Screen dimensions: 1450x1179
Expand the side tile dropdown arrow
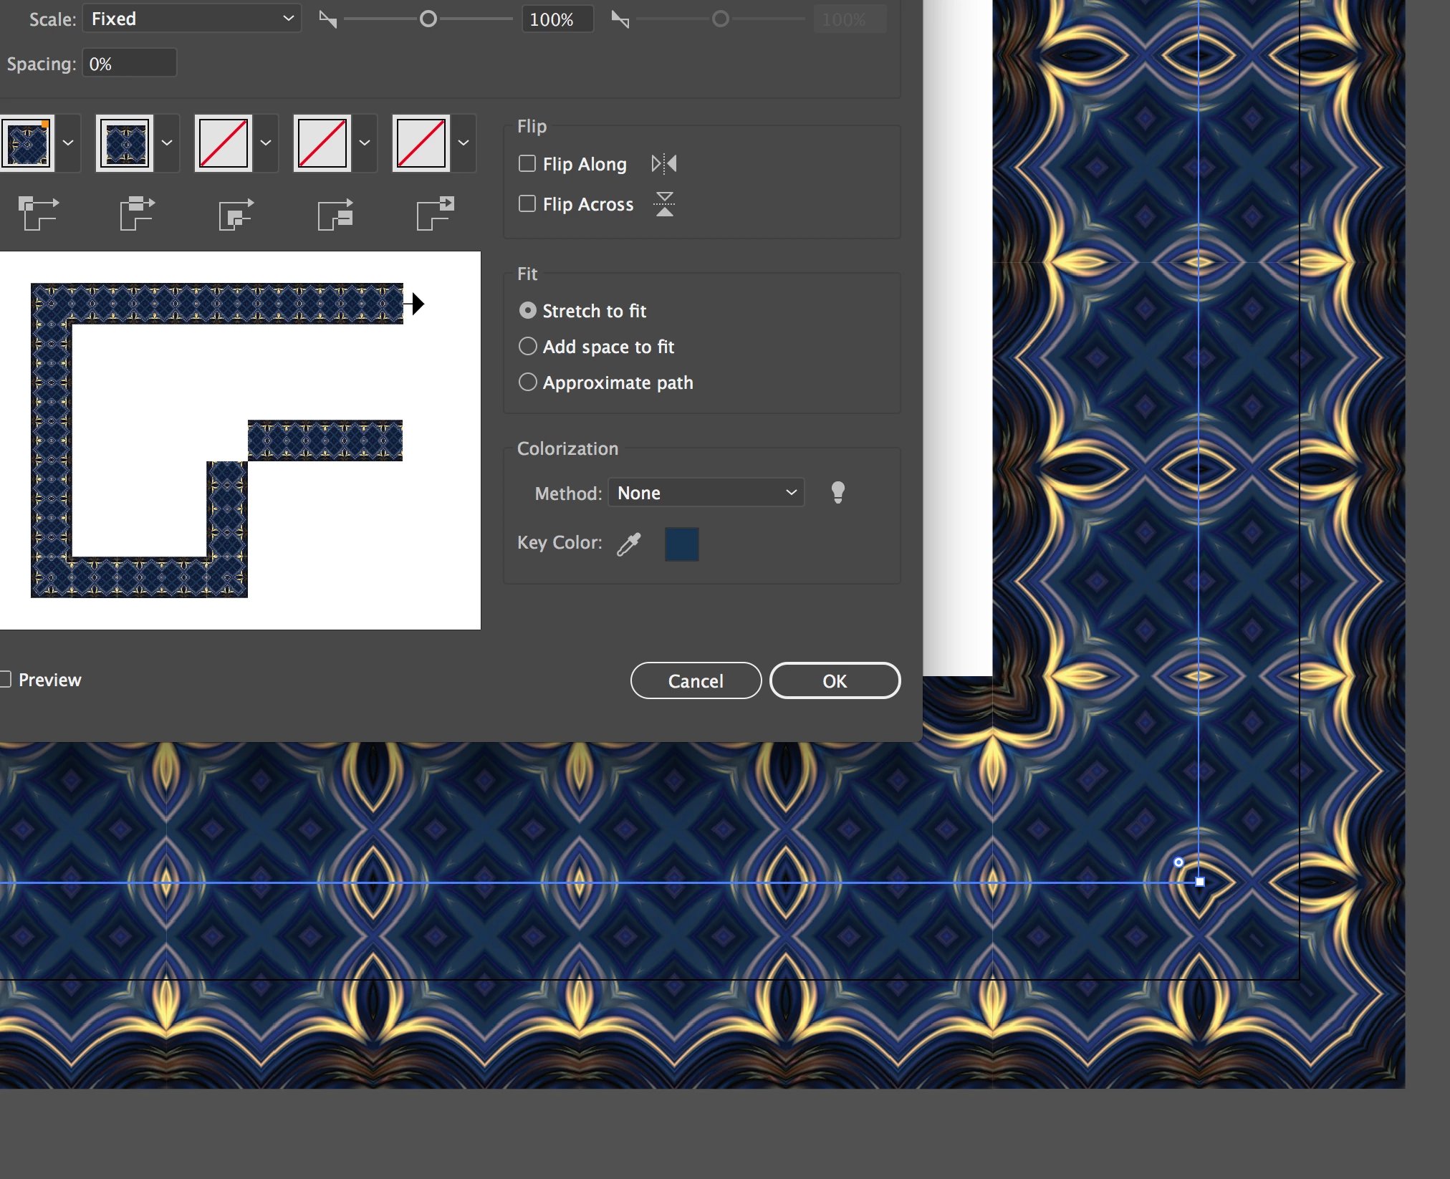tap(167, 143)
